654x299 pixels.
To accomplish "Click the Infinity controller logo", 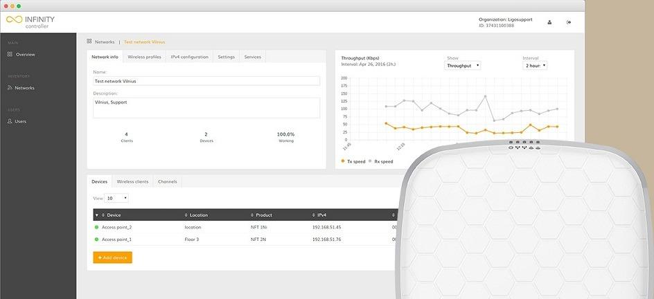I will pyautogui.click(x=30, y=21).
